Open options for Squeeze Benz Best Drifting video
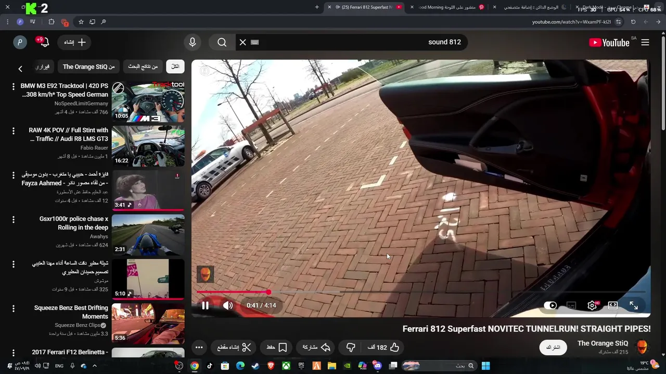Screen dimensions: 666x374 14,309
